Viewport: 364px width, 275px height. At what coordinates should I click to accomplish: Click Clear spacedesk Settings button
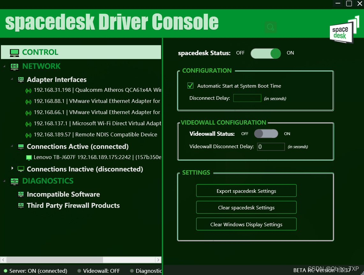[246, 207]
